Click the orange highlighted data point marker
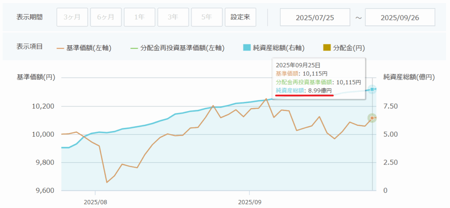Image resolution: width=450 pixels, height=208 pixels. pos(372,118)
